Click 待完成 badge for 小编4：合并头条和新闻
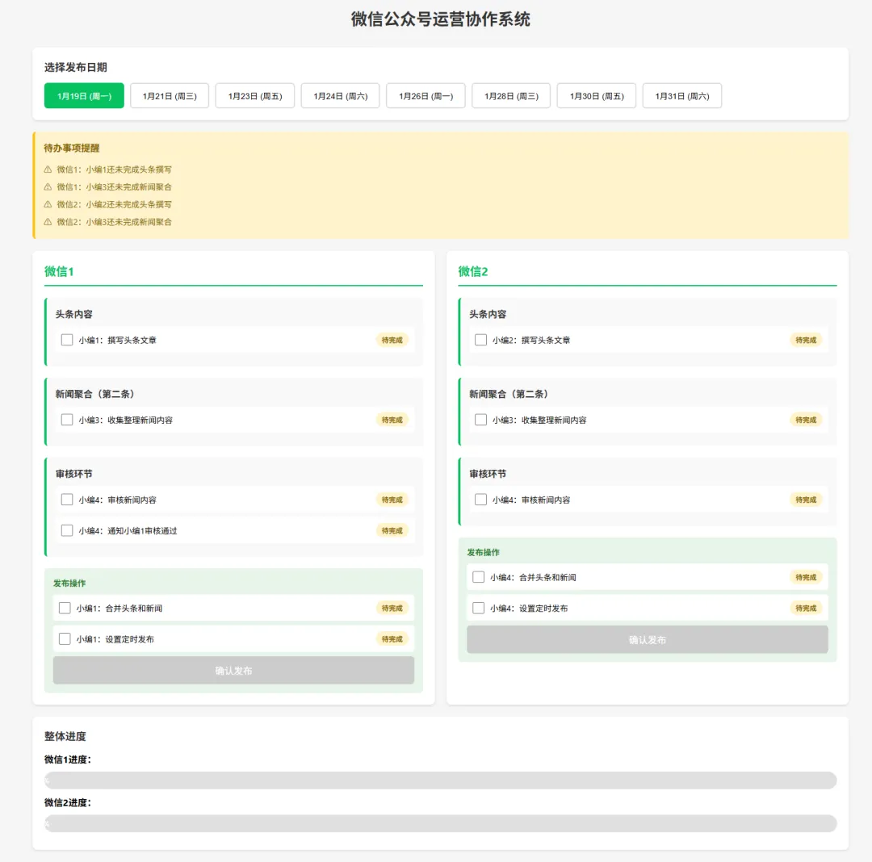This screenshot has width=872, height=862. [x=806, y=577]
